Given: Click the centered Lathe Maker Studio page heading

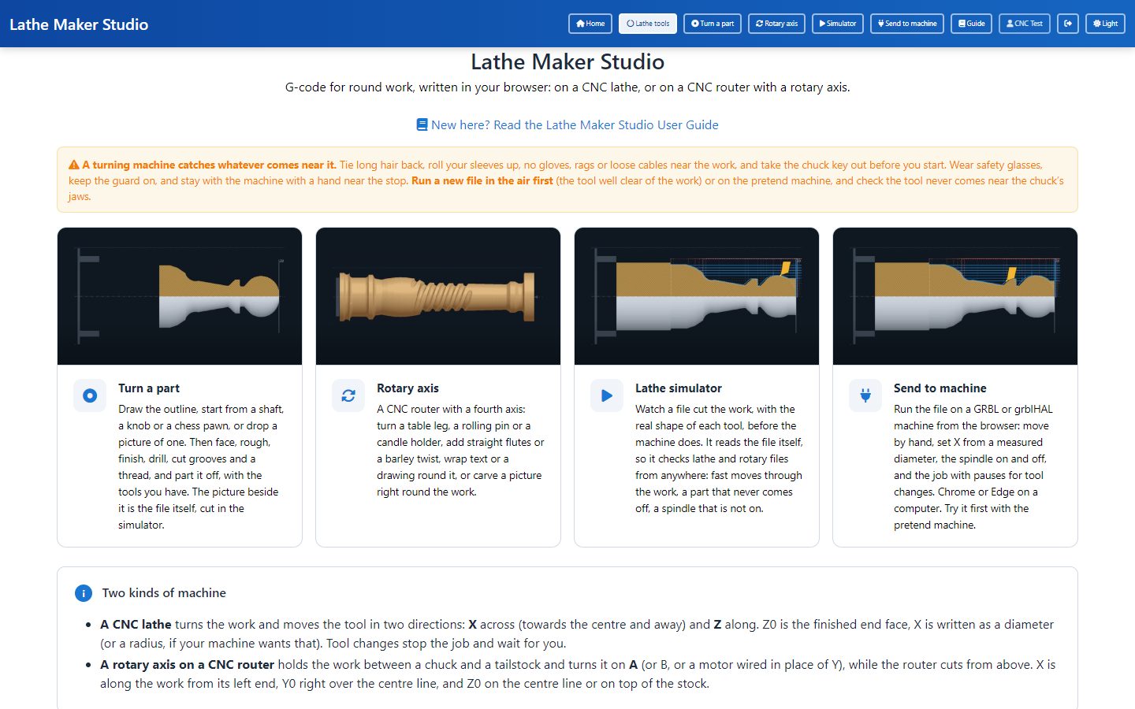Looking at the screenshot, I should click(567, 61).
